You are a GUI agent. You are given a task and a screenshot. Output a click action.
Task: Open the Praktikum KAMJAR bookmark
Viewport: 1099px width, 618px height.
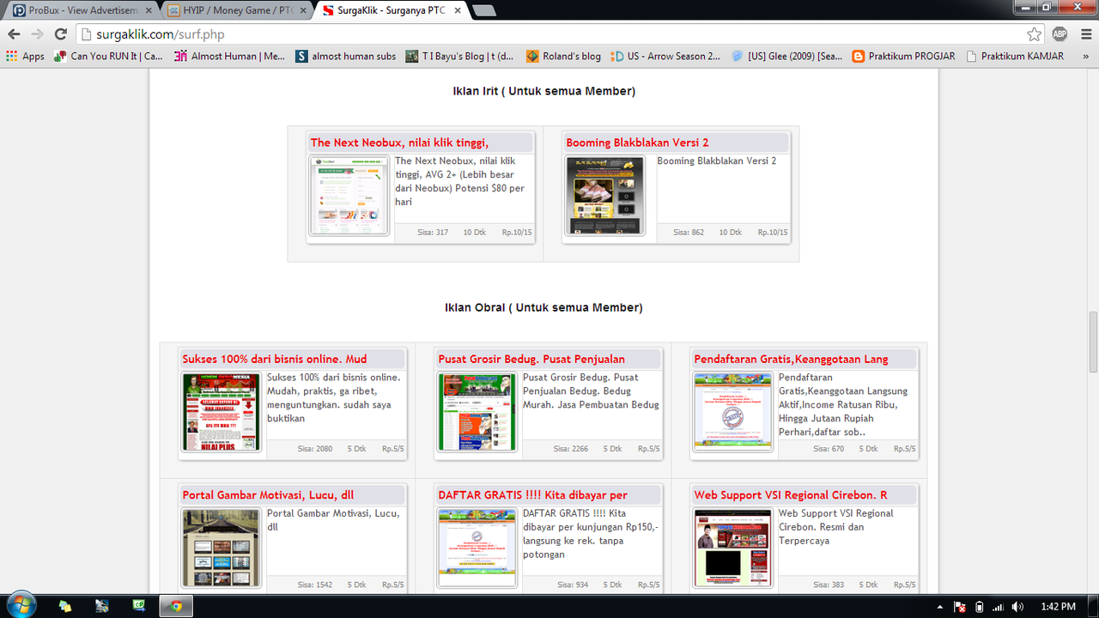pos(1015,56)
